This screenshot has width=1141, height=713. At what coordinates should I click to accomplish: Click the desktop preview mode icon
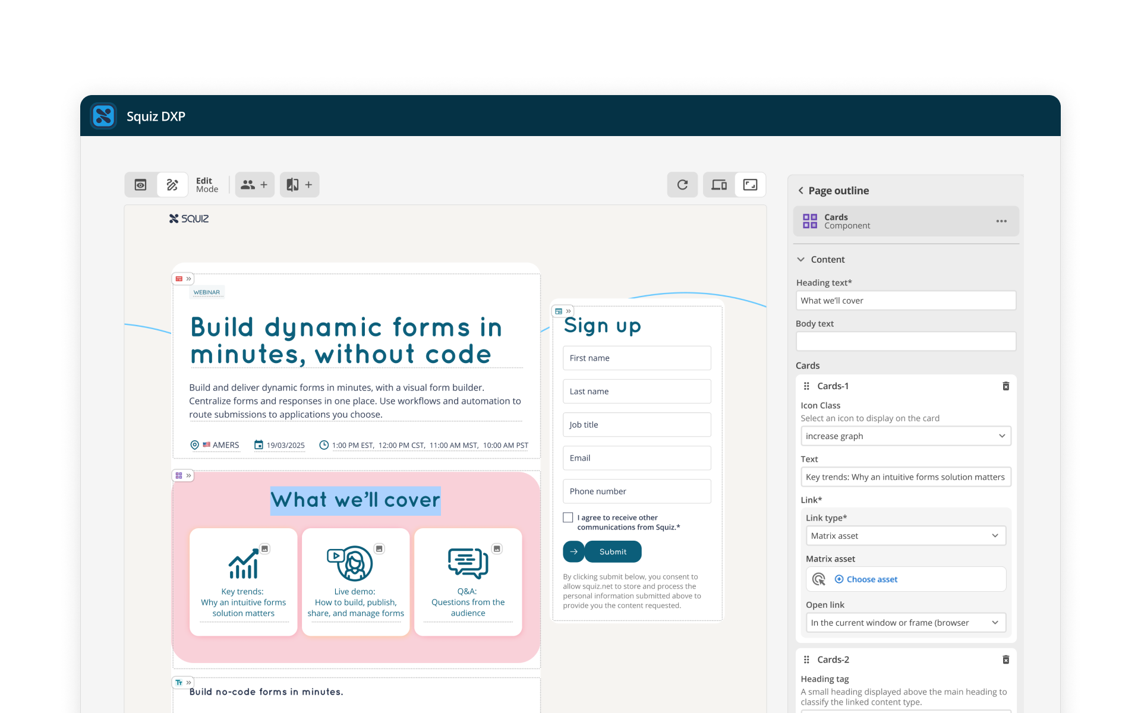pyautogui.click(x=719, y=184)
